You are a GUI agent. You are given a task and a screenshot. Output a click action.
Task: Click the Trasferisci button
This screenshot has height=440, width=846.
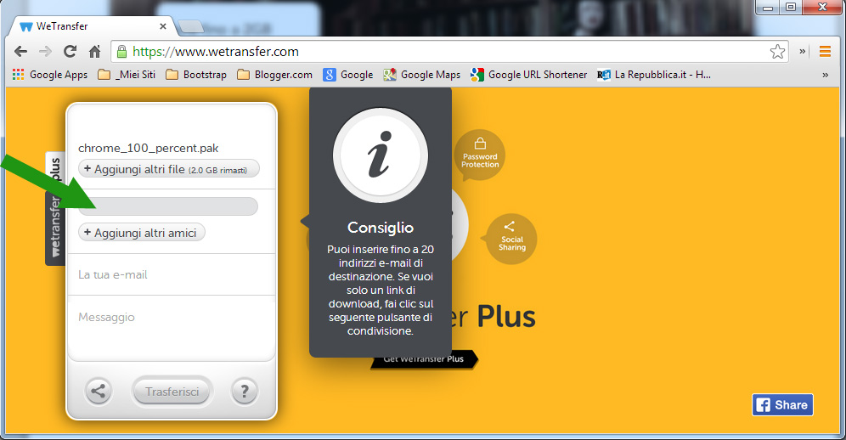pos(172,392)
